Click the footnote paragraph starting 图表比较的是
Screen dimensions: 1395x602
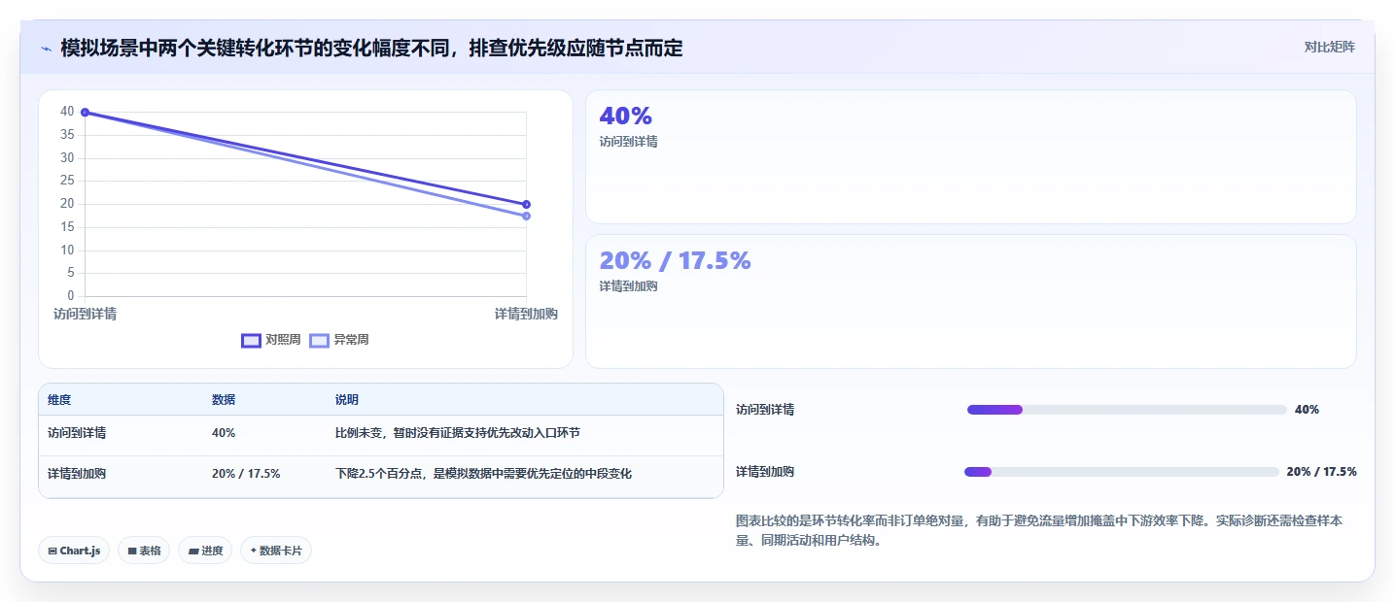pos(1039,531)
